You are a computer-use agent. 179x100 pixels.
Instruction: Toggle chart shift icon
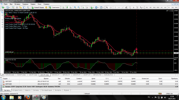click(87, 7)
